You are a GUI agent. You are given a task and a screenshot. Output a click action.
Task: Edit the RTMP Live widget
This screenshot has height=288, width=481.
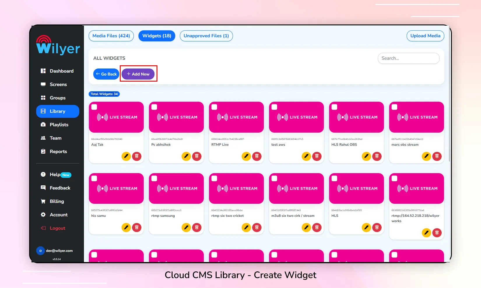(246, 156)
